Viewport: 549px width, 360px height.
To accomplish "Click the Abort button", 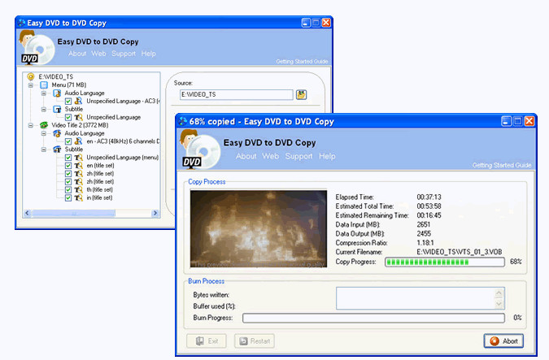I will [503, 340].
